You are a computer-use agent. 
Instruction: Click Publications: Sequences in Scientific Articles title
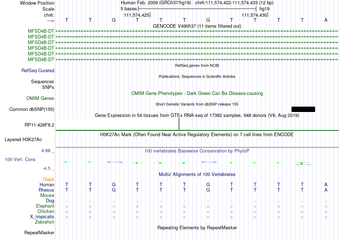click(197, 76)
